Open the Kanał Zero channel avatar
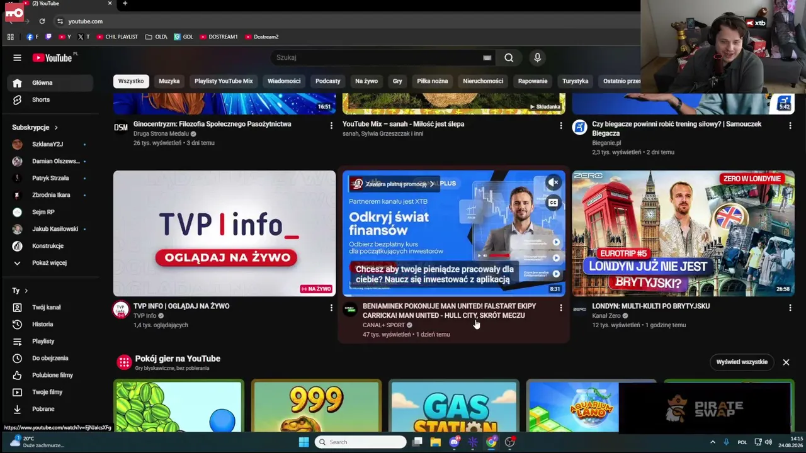 (x=579, y=310)
